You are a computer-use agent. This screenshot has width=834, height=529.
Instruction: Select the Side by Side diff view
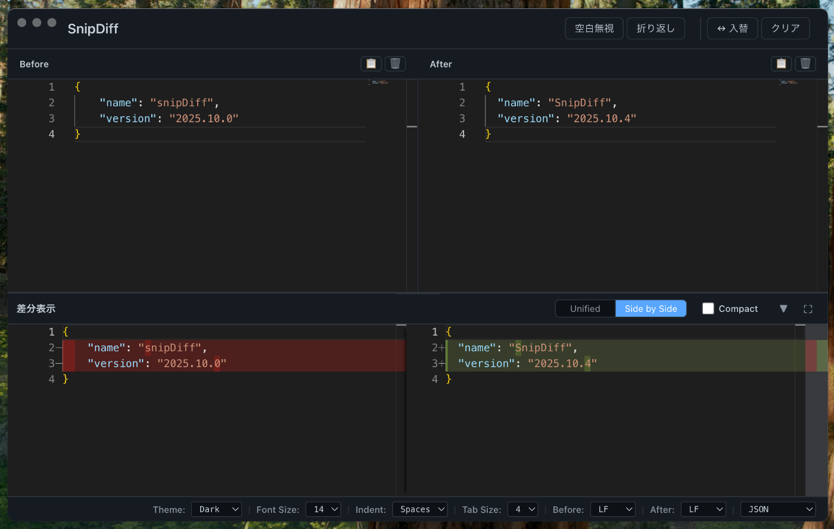click(x=651, y=308)
